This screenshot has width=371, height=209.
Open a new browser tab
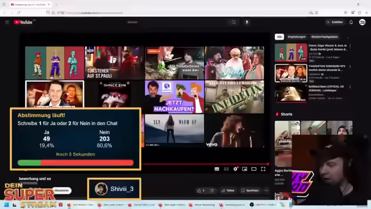coord(56,4)
